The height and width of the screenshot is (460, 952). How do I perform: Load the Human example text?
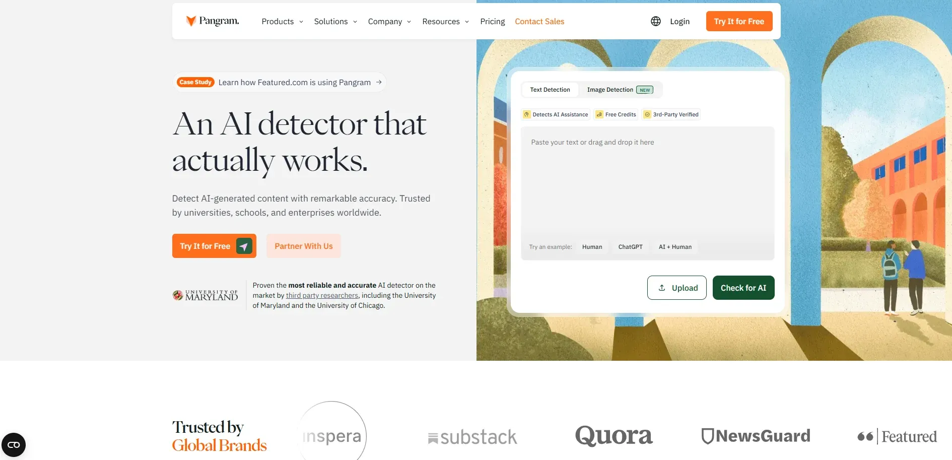pyautogui.click(x=592, y=247)
